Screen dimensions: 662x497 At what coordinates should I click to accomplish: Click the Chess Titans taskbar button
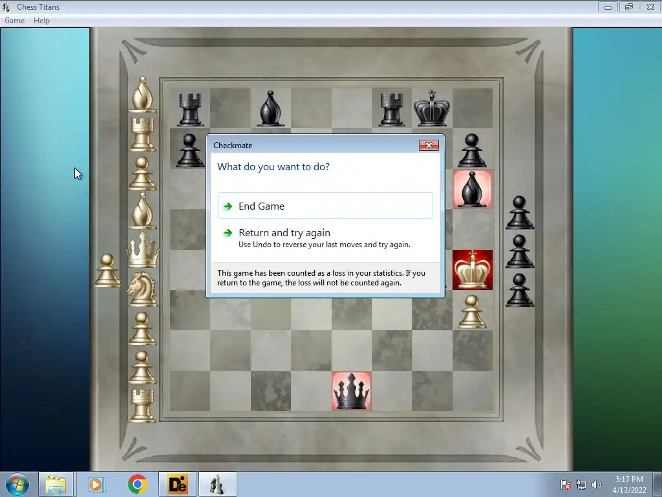[217, 484]
